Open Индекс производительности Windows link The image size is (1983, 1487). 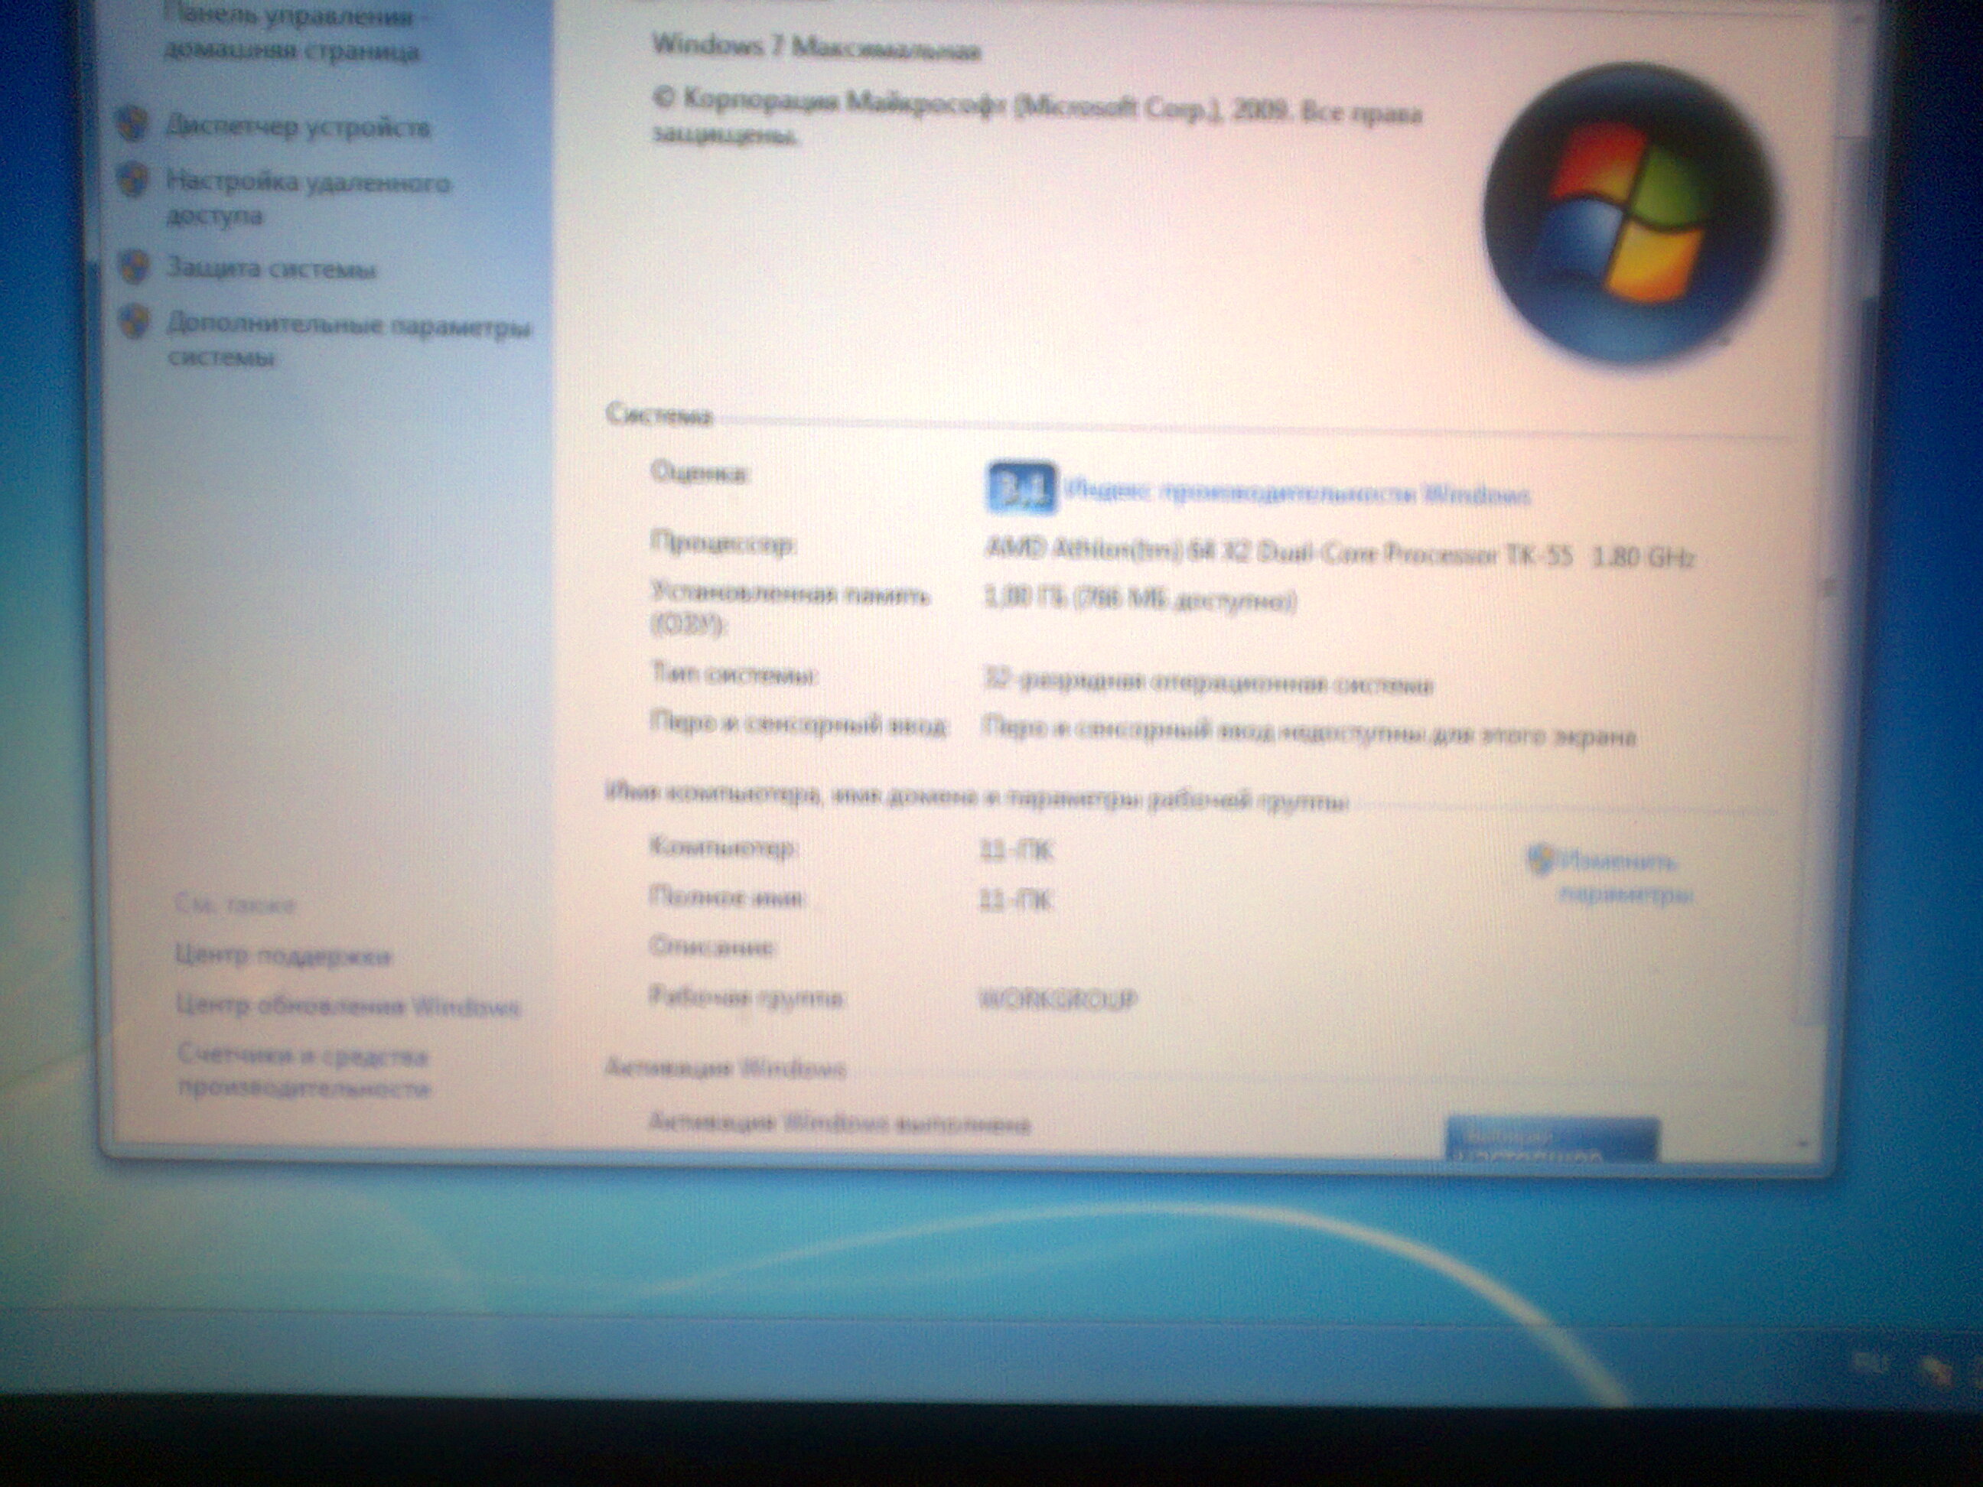(x=1298, y=494)
